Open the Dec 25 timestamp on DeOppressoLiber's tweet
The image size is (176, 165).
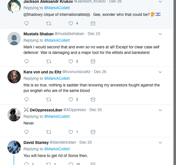tap(95, 110)
